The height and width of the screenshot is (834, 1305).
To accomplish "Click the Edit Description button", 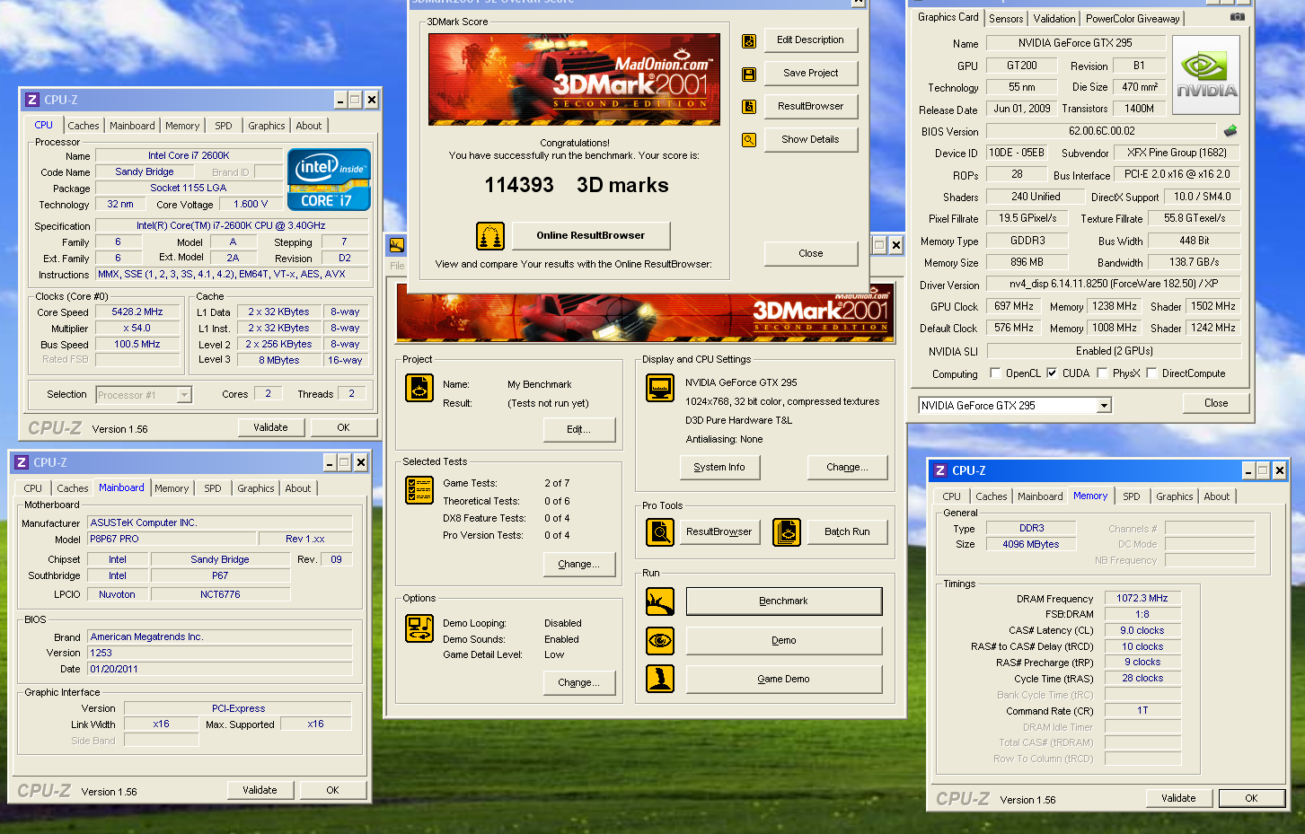I will (810, 40).
